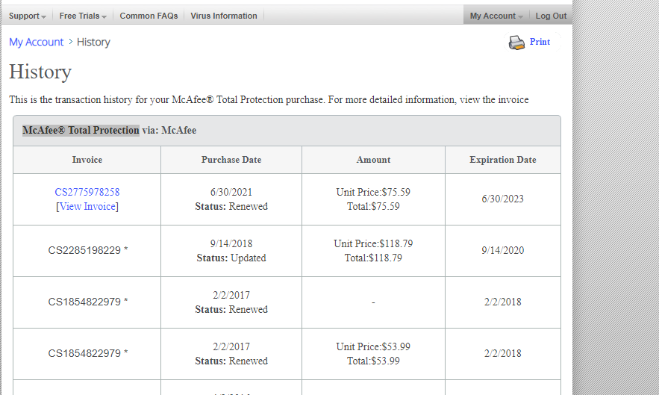Viewport: 659px width, 395px height.
Task: Click the Status: Updated text
Action: [x=231, y=258]
